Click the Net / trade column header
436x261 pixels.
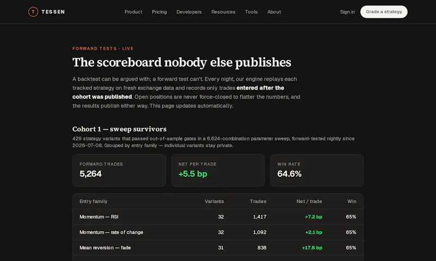pos(309,201)
